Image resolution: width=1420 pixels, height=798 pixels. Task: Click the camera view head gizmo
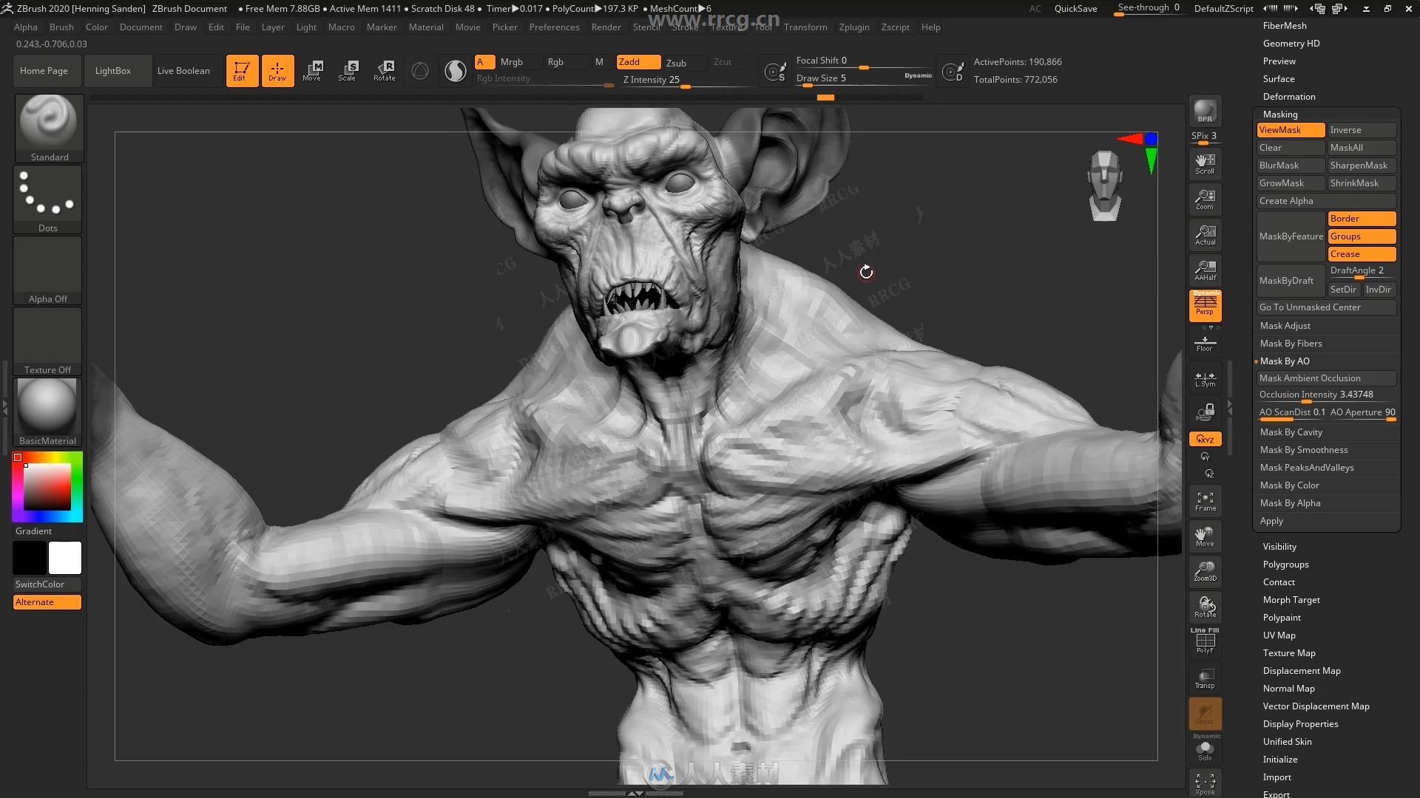(x=1105, y=185)
